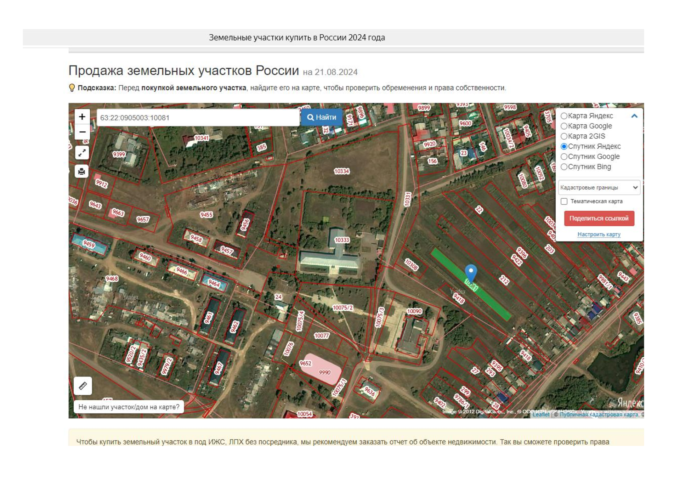Click the blue location pin marker
680x481 pixels.
(471, 272)
